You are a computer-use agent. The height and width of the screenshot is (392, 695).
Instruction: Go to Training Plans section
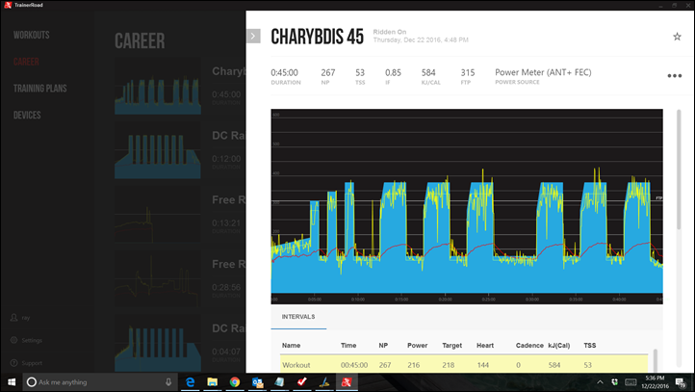pyautogui.click(x=40, y=89)
